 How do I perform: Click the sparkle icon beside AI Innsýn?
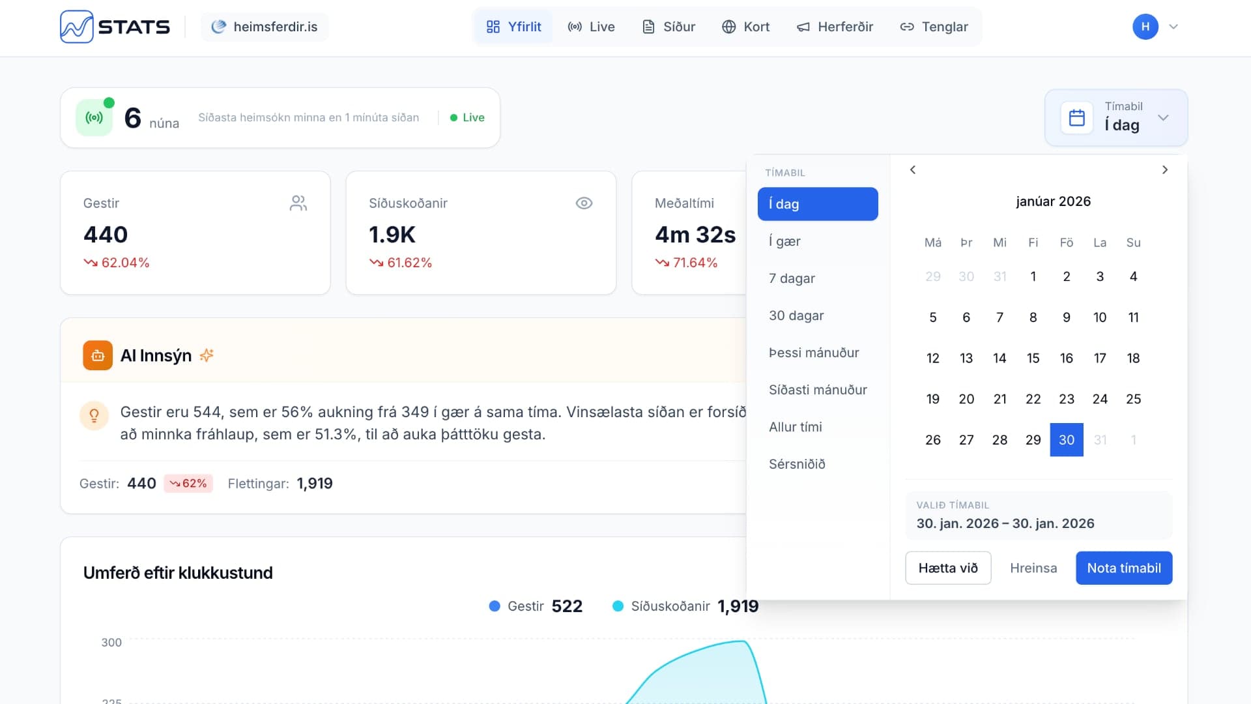pos(207,355)
